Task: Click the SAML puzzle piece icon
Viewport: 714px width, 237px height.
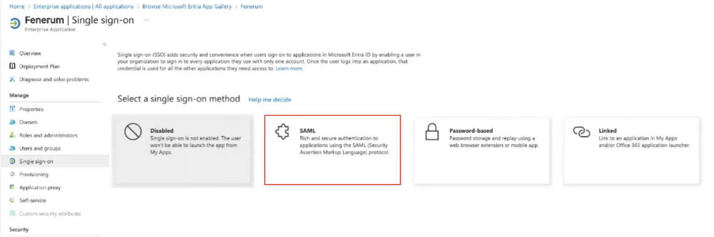Action: pos(282,132)
